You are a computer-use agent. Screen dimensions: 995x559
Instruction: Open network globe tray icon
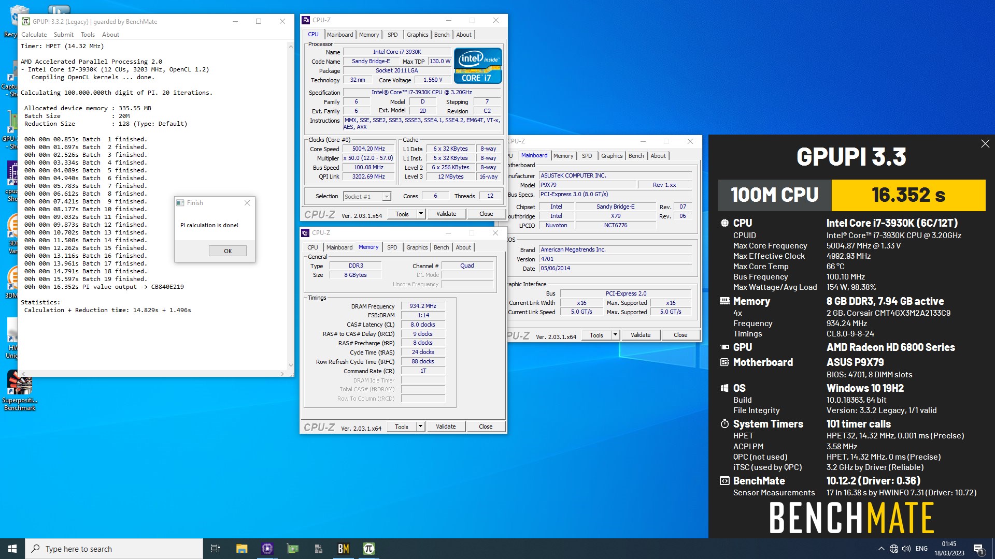coord(894,549)
